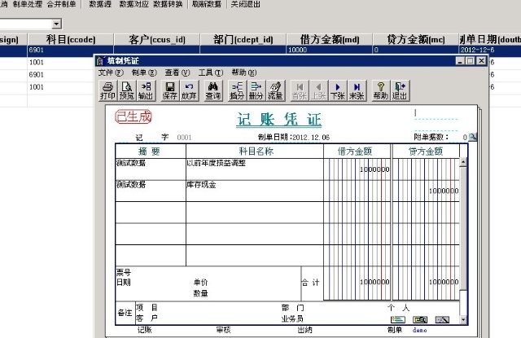Open the 帮助(H) menu
Screen dimensions: 521x338
point(244,72)
